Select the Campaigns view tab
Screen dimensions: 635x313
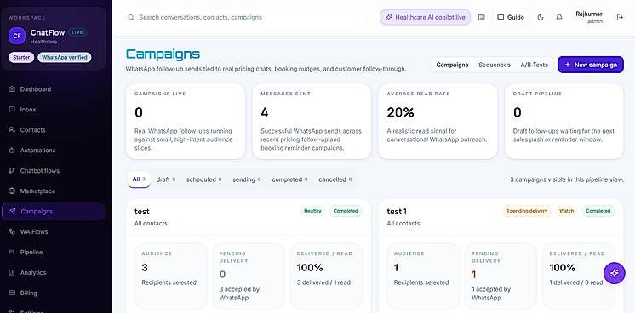452,65
